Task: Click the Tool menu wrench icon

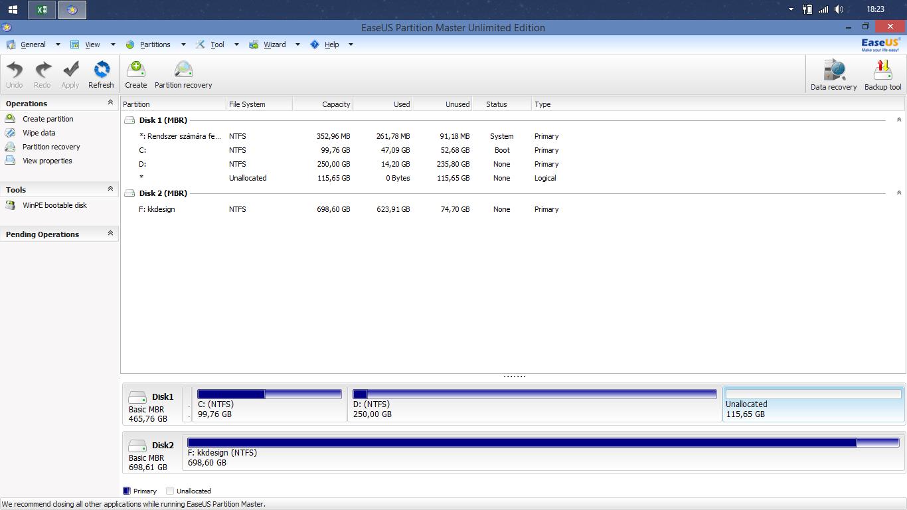Action: pyautogui.click(x=201, y=44)
